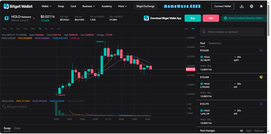
Task: Click the search magnifier icon
Action: [x=204, y=32]
